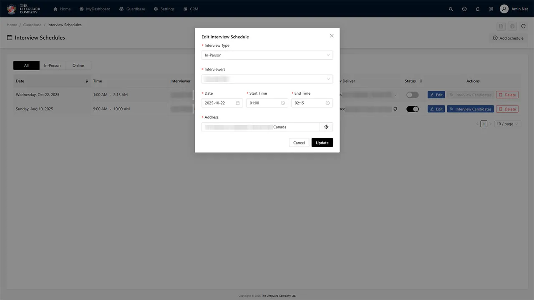The width and height of the screenshot is (534, 300).
Task: Click the copy icon in Aug 10 row
Action: pyautogui.click(x=395, y=109)
